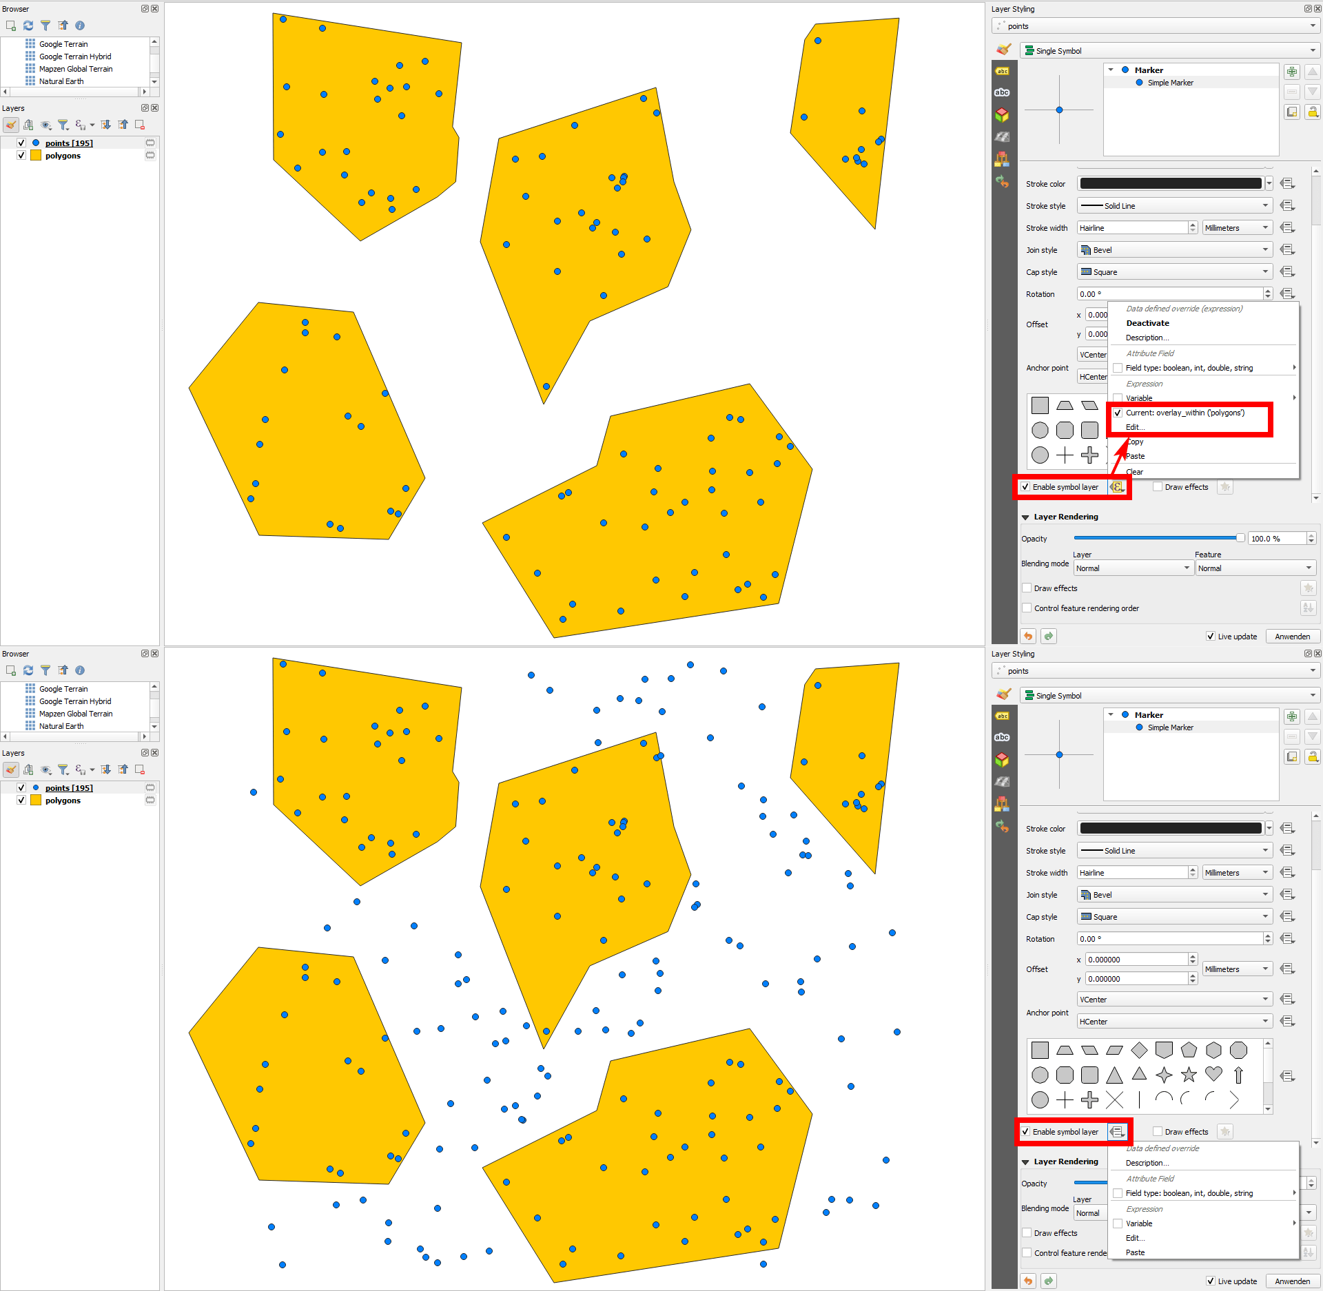Screen dimensions: 1323x1291
Task: Open the Labels tab in Layer Styling
Action: point(1003,70)
